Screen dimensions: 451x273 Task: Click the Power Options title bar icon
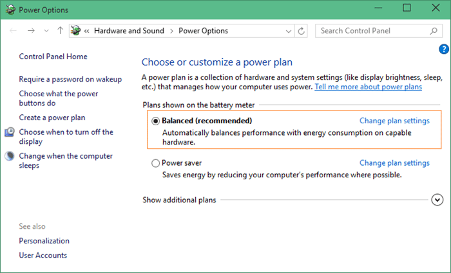[x=10, y=10]
